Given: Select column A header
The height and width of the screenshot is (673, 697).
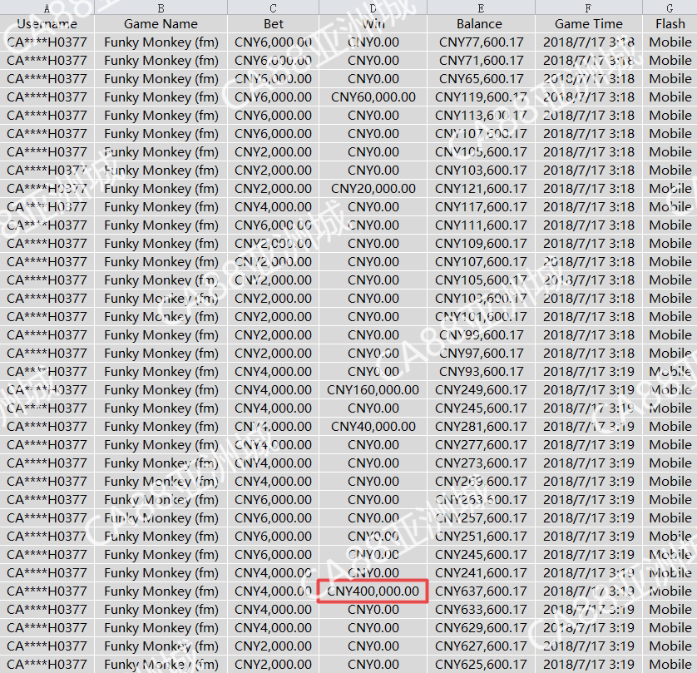Looking at the screenshot, I should pyautogui.click(x=47, y=7).
